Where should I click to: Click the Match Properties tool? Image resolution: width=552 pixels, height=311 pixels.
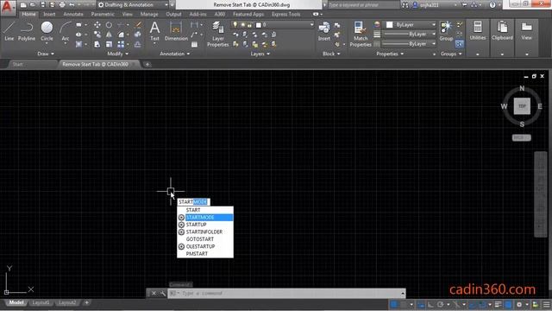click(x=361, y=35)
